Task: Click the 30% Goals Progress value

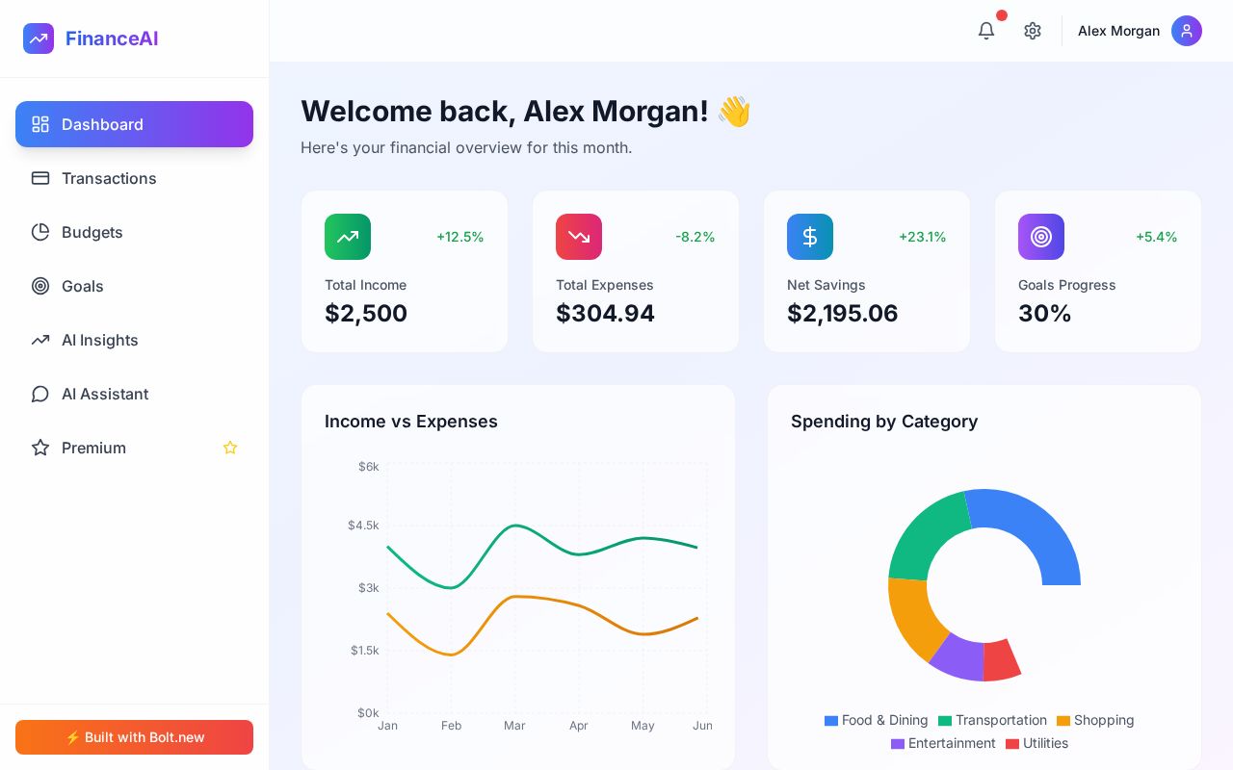Action: (1045, 313)
